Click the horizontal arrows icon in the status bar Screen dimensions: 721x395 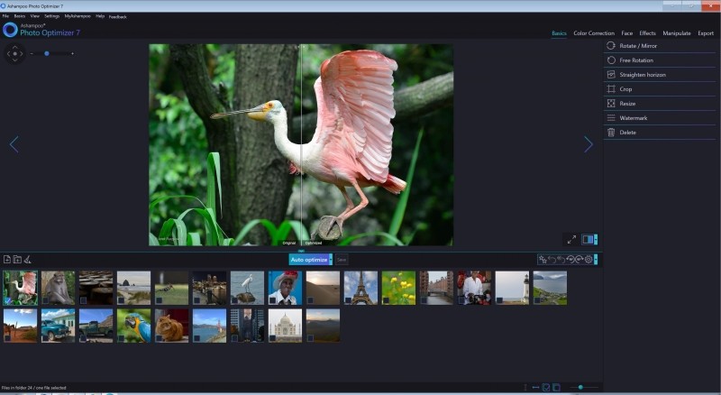click(535, 388)
